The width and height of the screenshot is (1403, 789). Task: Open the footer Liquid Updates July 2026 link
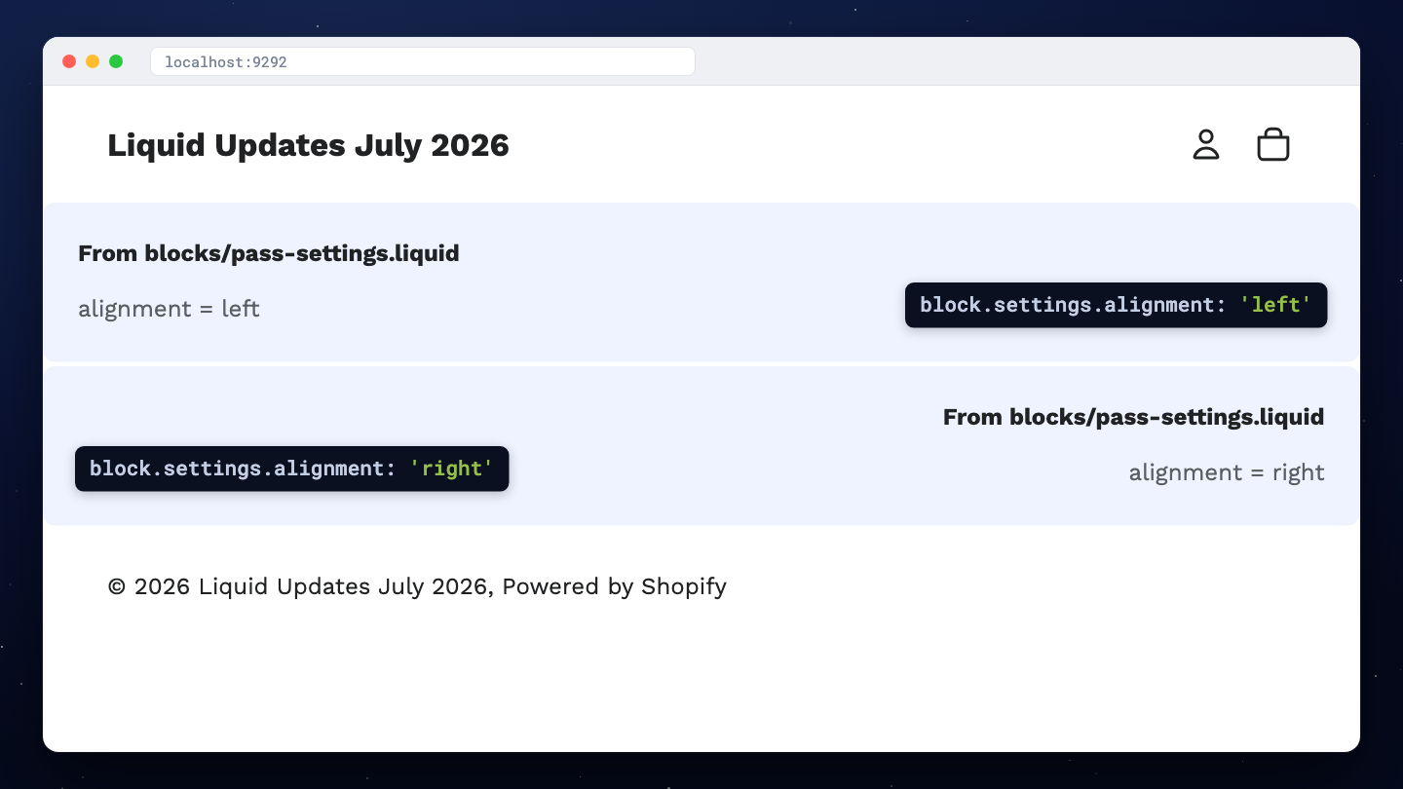(343, 586)
